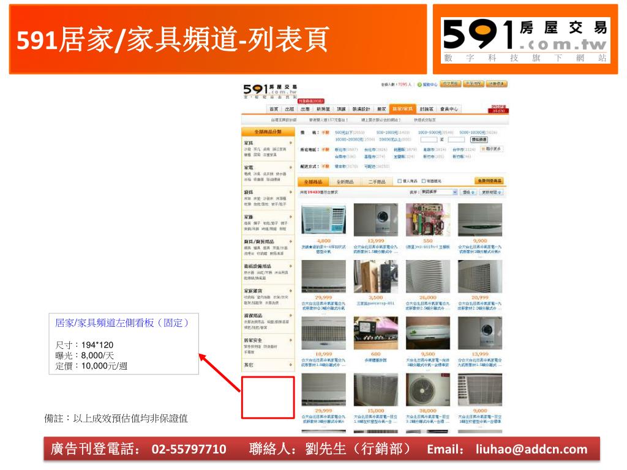Switch to the 二手商品 tab
The width and height of the screenshot is (627, 470).
click(x=377, y=182)
